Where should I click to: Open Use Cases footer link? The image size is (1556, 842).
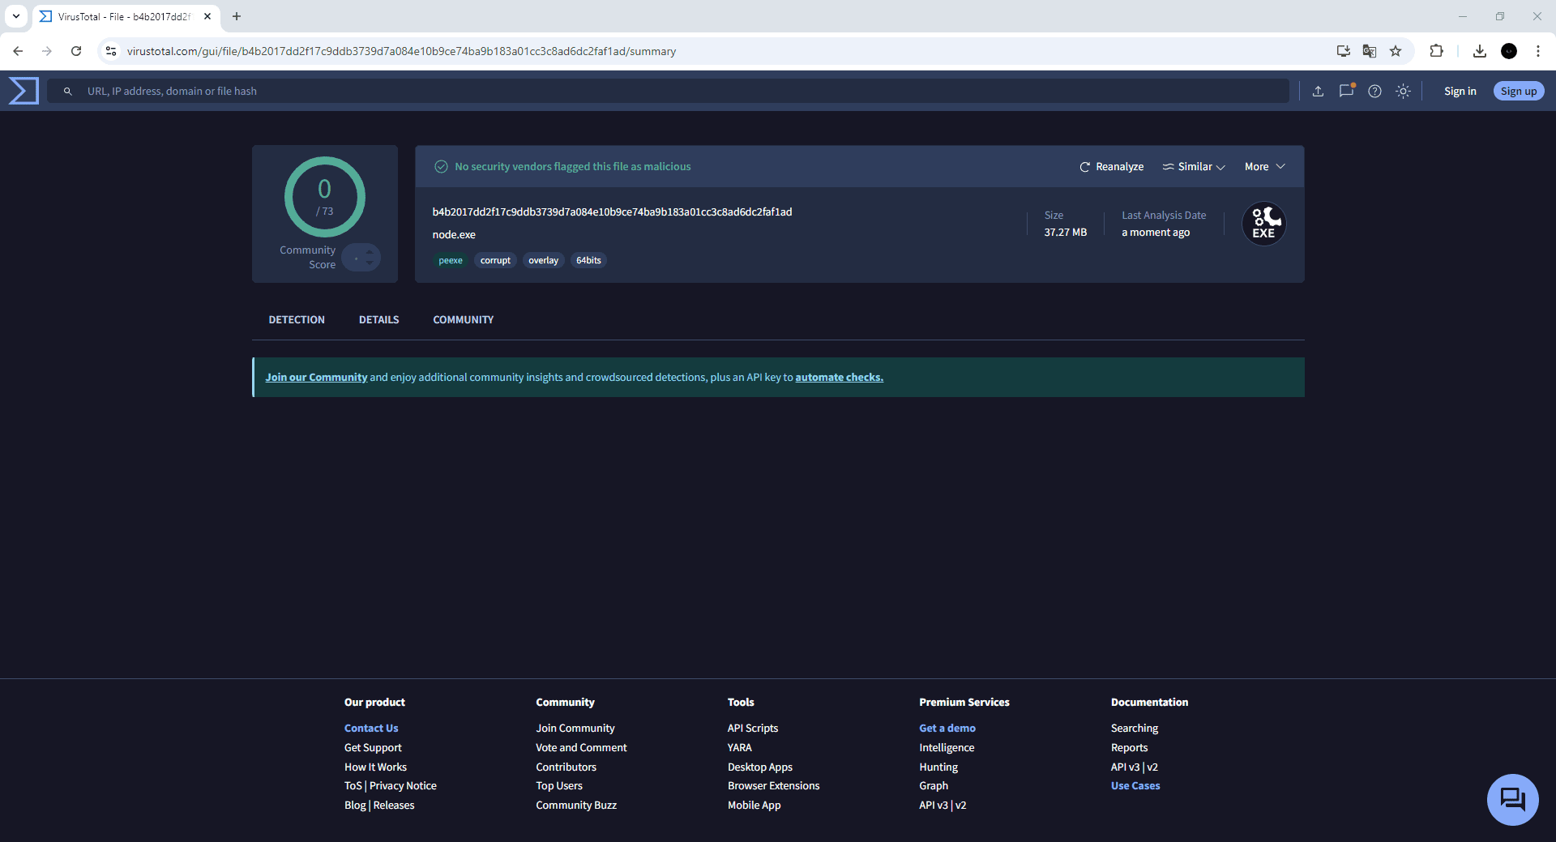[1135, 786]
